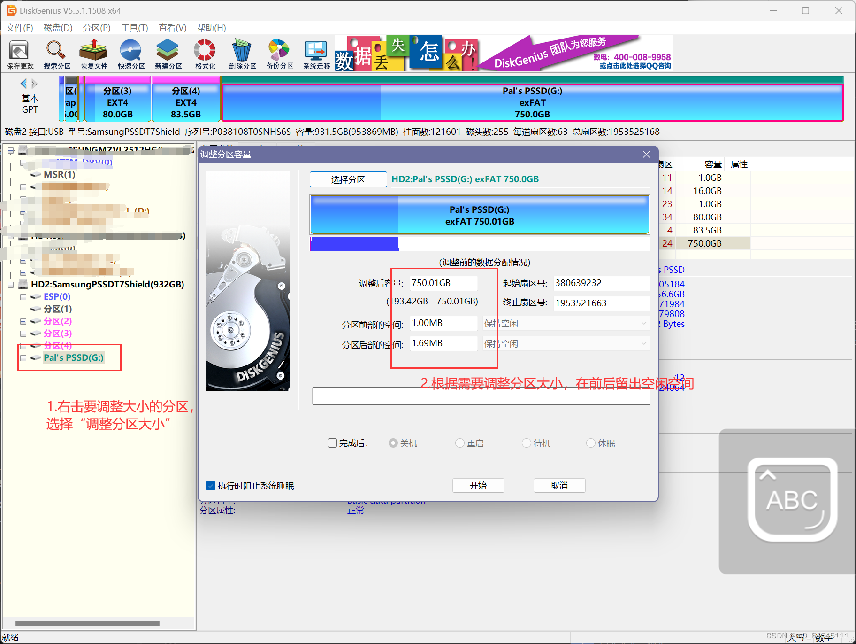The image size is (856, 644).
Task: Select 分区(3) EXT4 80.0GB in disk map
Action: (118, 99)
